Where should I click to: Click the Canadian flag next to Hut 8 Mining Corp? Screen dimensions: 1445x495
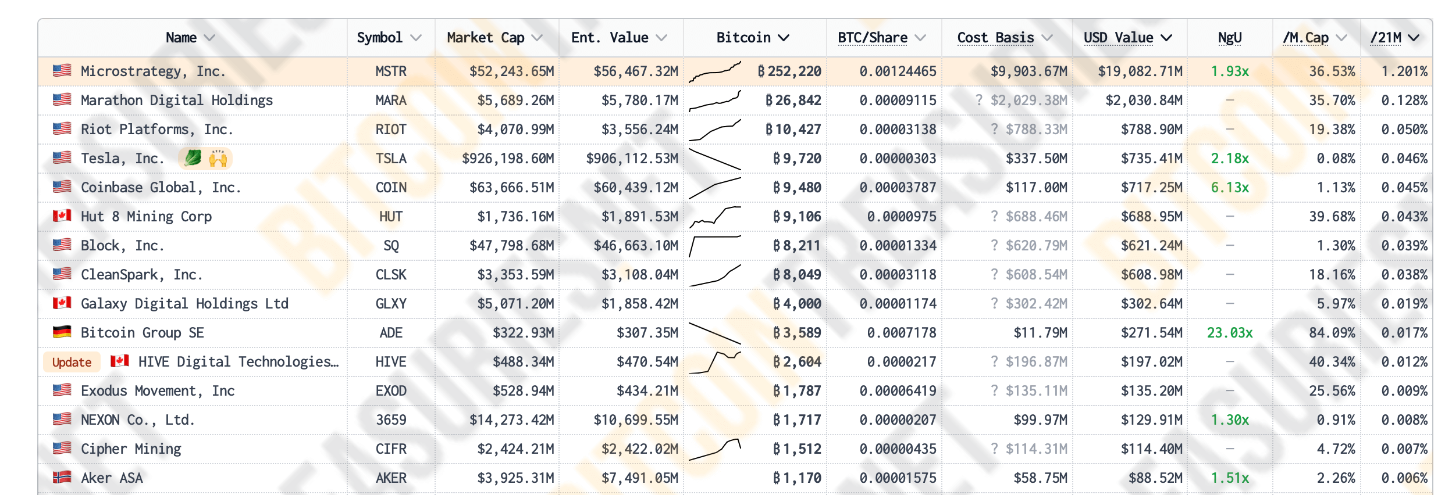pyautogui.click(x=62, y=216)
